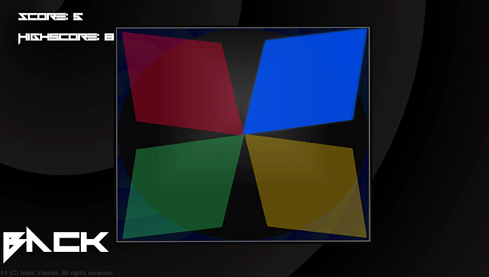Viewport: 489px width, 277px height.
Task: Click the copyright notice text
Action: [56, 273]
